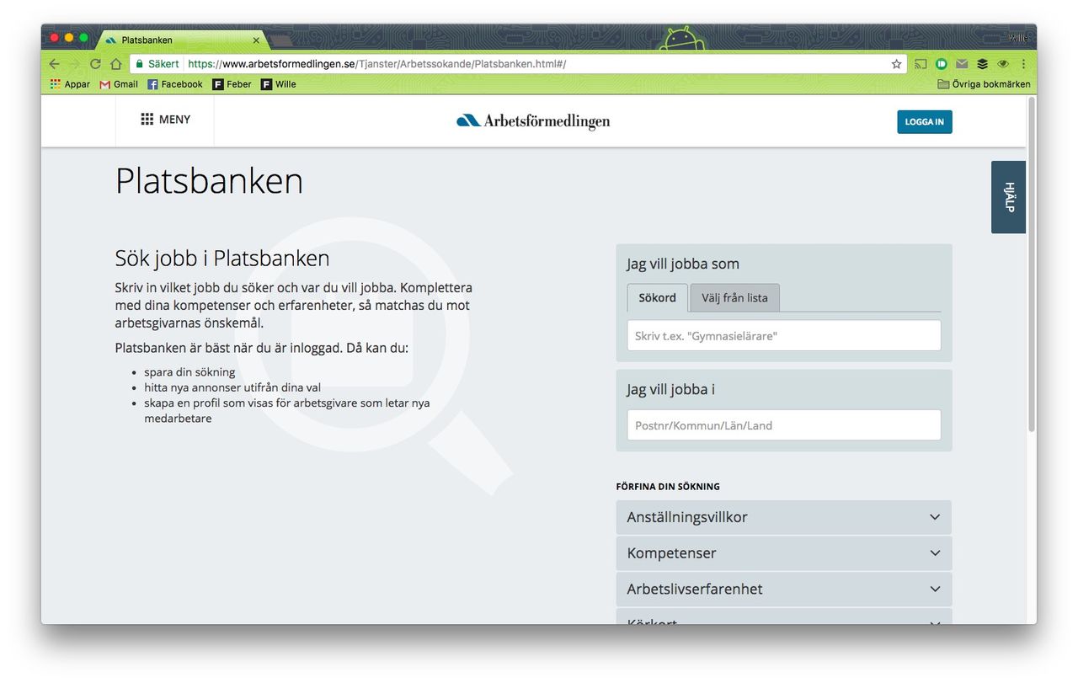Select the Platsbanken browser tab
Screen dimensions: 1078x683
[x=181, y=40]
